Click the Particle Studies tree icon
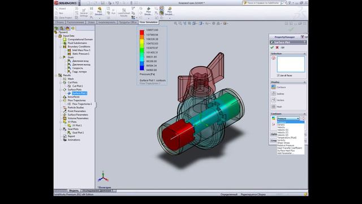 (64, 107)
